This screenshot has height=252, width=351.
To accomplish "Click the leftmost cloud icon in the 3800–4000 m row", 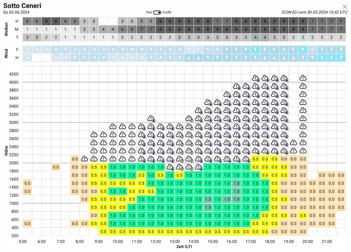I will 236,86.
